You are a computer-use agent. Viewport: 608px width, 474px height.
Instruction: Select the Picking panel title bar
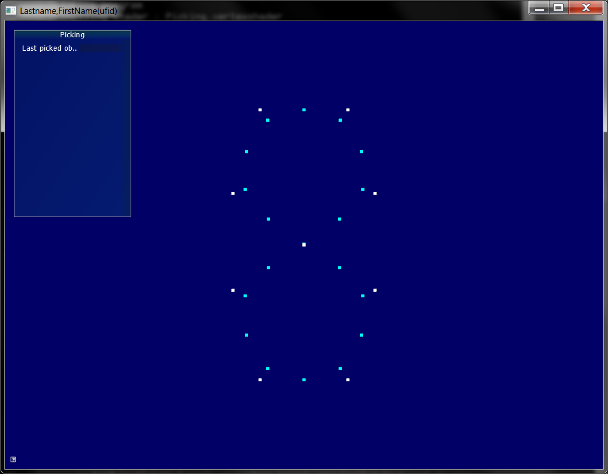tap(72, 35)
